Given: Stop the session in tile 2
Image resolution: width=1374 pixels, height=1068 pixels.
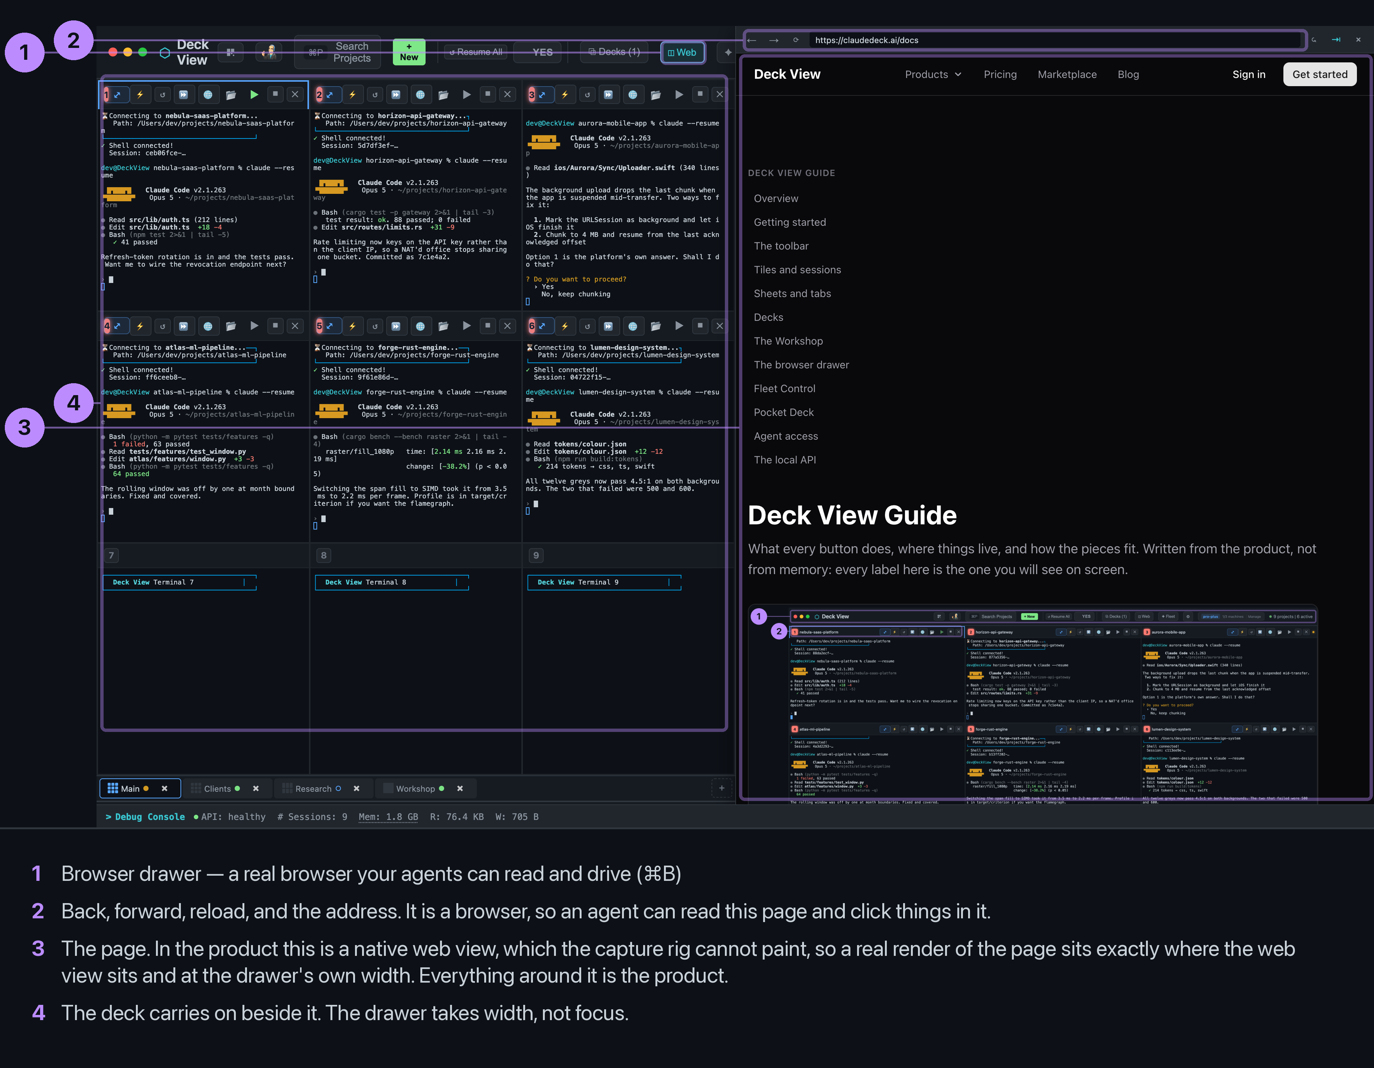Looking at the screenshot, I should [x=488, y=94].
